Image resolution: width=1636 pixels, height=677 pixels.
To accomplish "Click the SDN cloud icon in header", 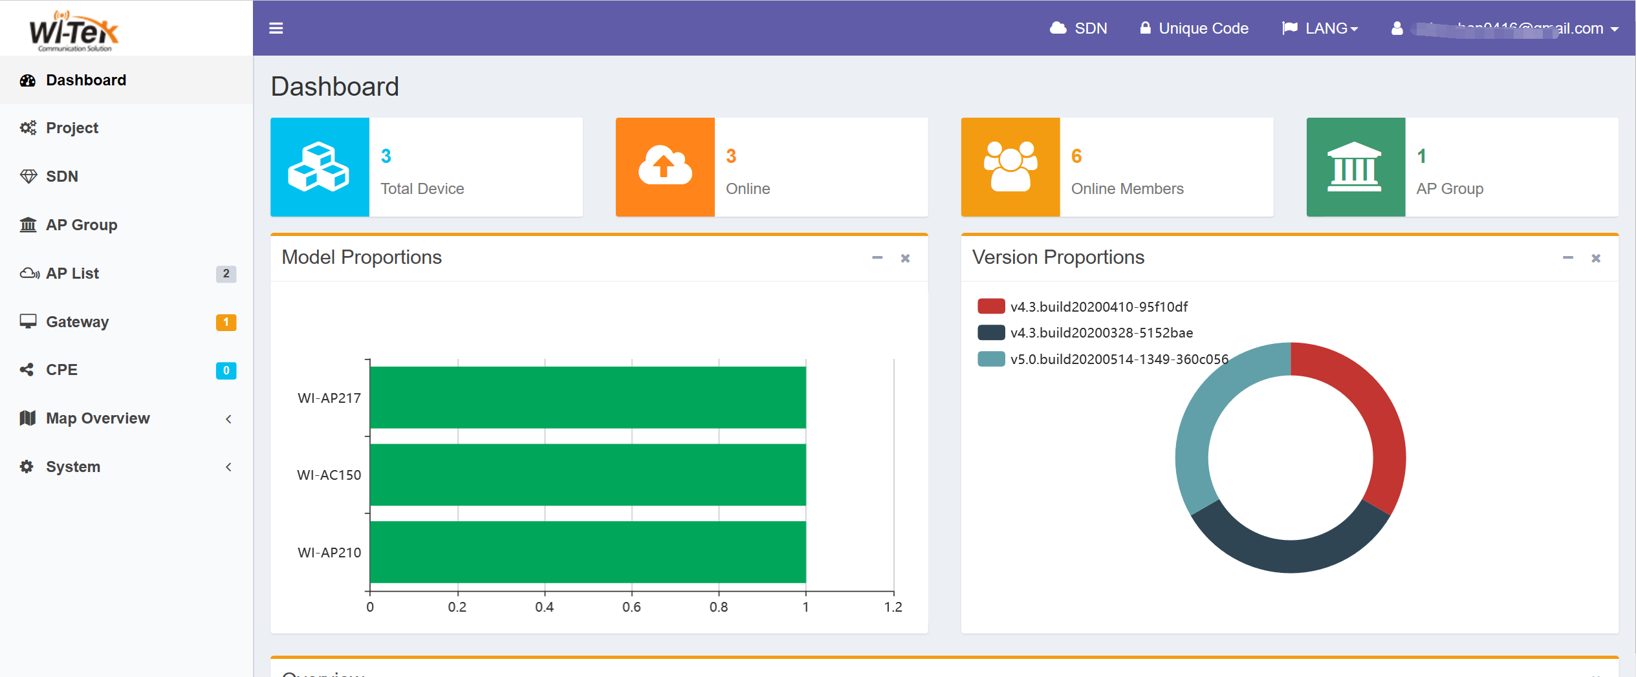I will [1058, 28].
